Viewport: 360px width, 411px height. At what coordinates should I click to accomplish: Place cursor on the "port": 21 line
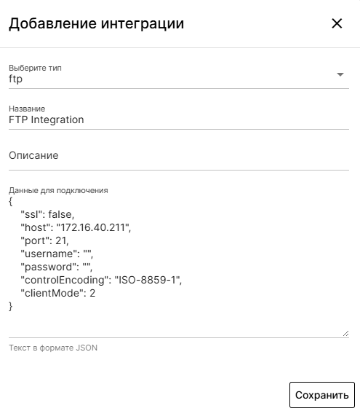pos(45,240)
